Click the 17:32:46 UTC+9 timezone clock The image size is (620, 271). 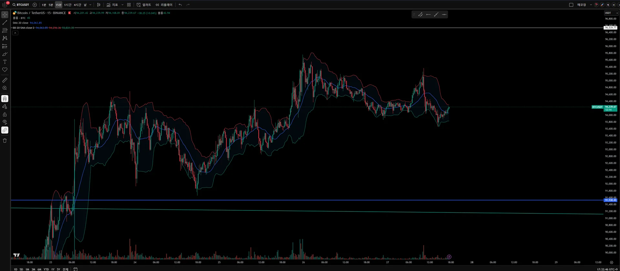click(607, 269)
